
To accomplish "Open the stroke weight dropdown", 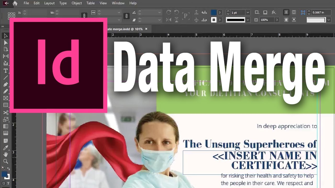I will pos(248,12).
